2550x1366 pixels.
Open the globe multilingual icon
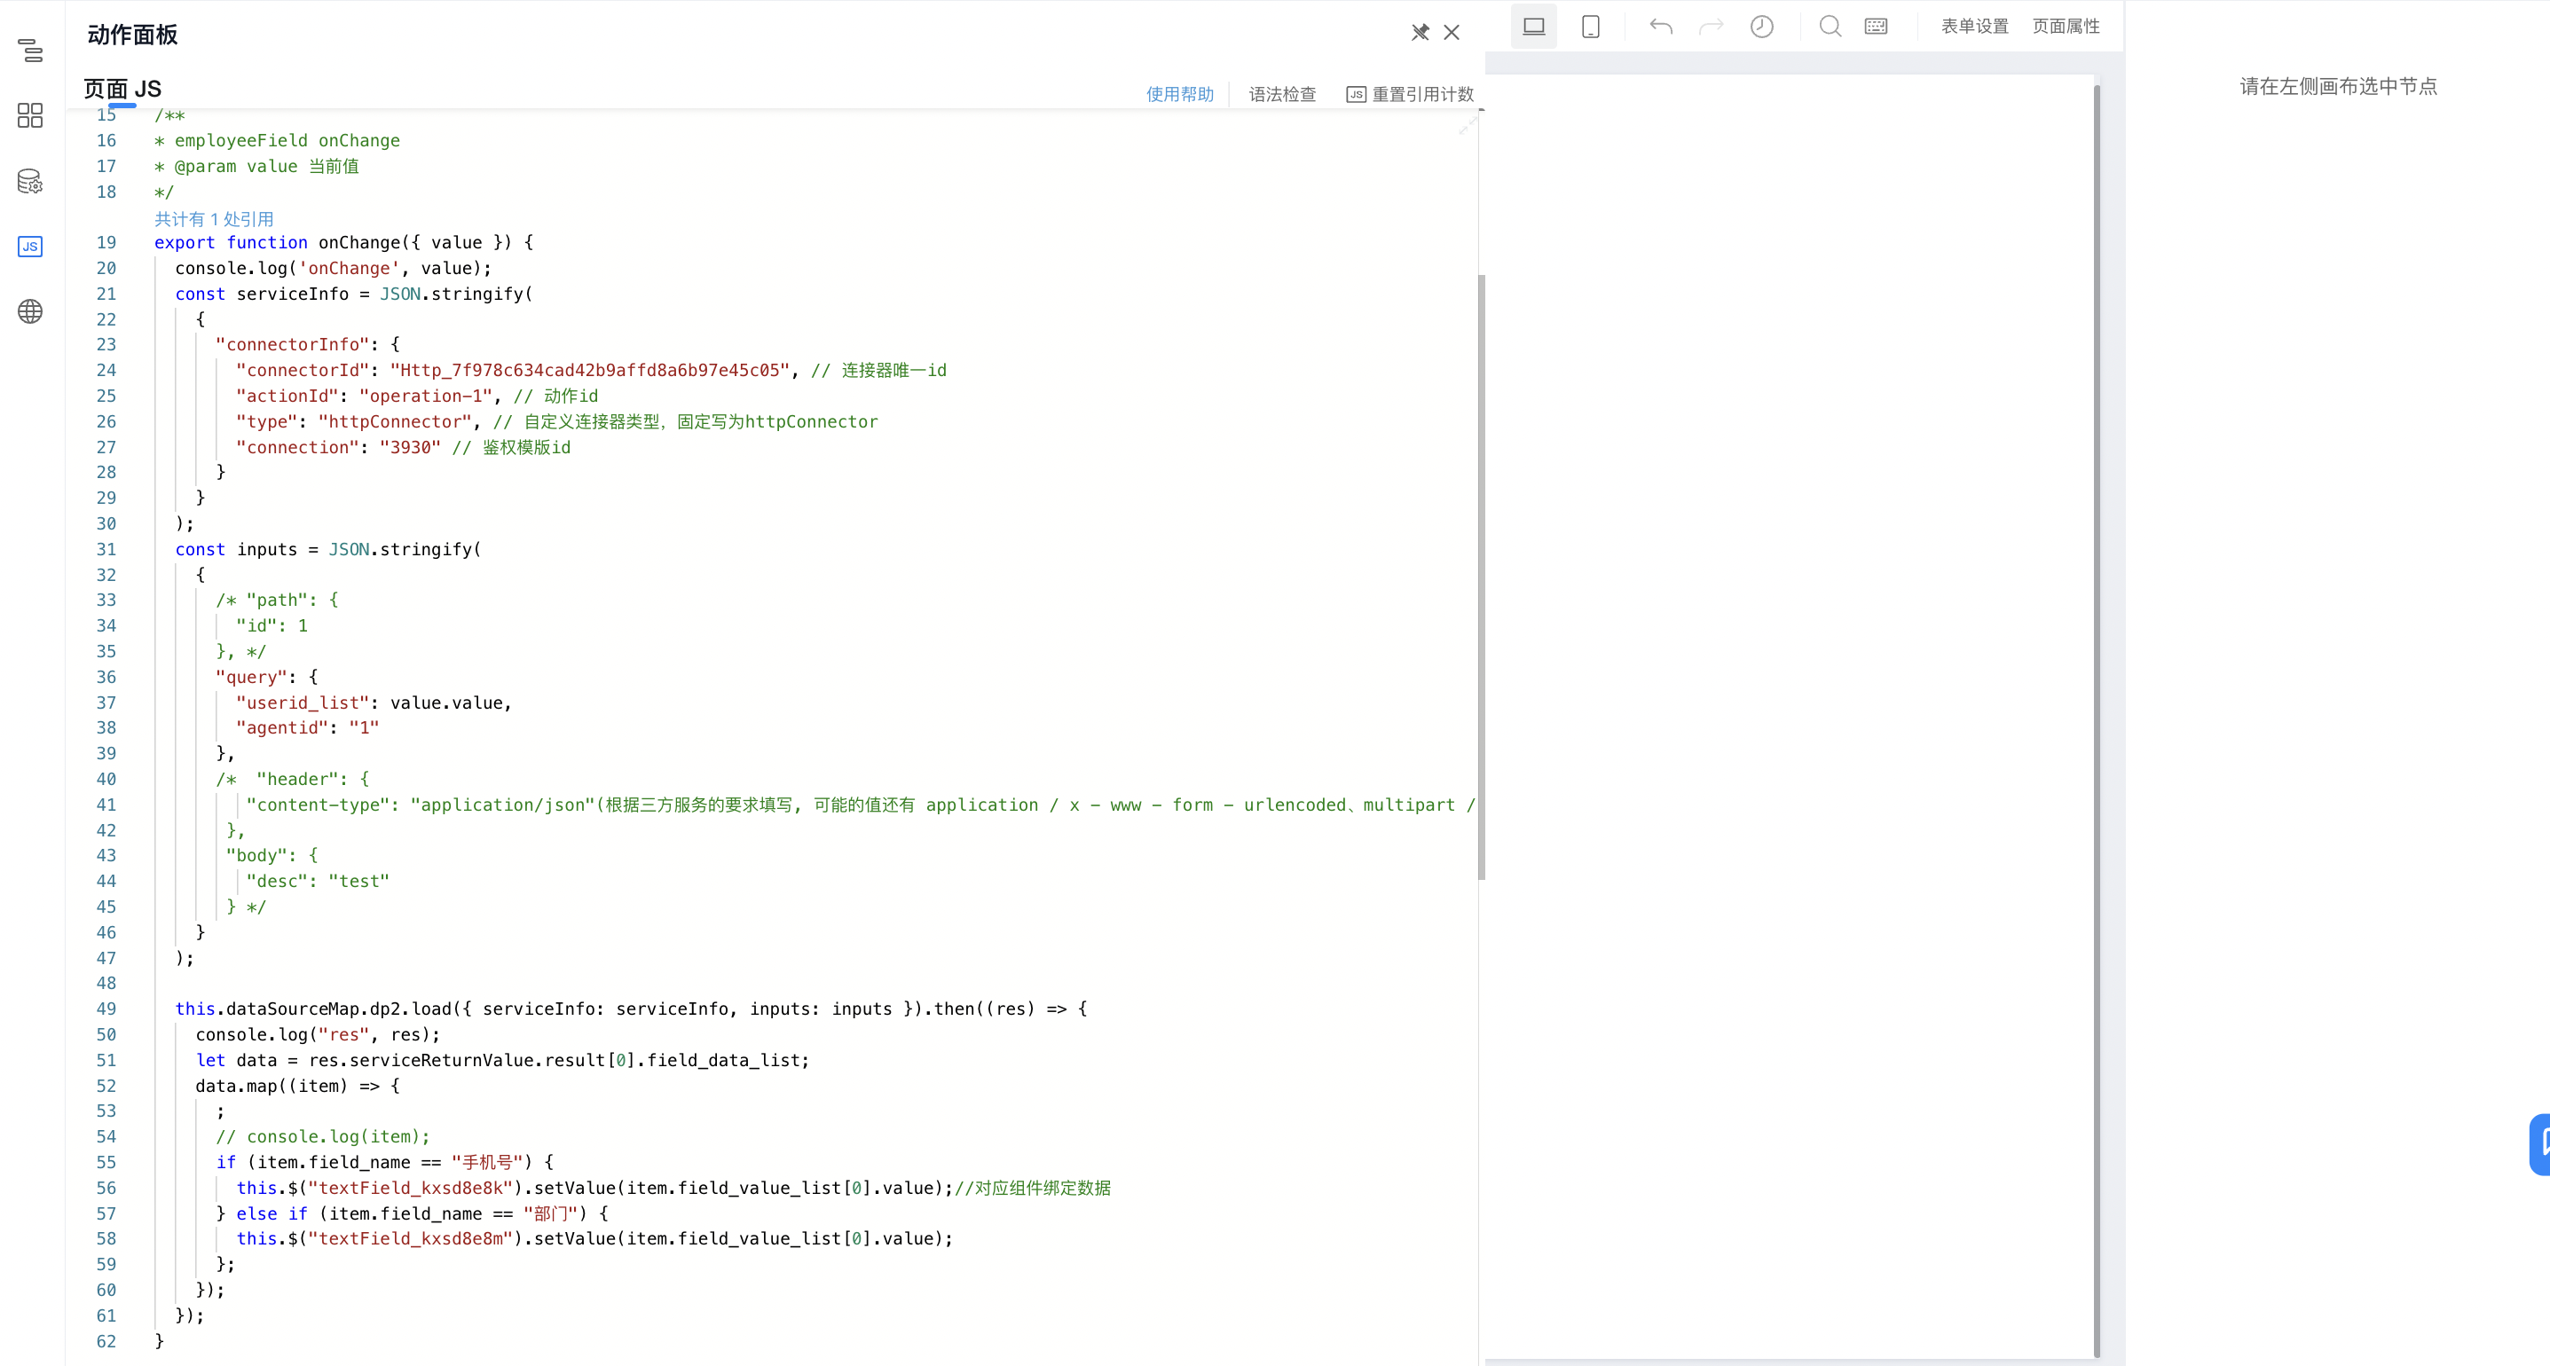click(x=31, y=312)
